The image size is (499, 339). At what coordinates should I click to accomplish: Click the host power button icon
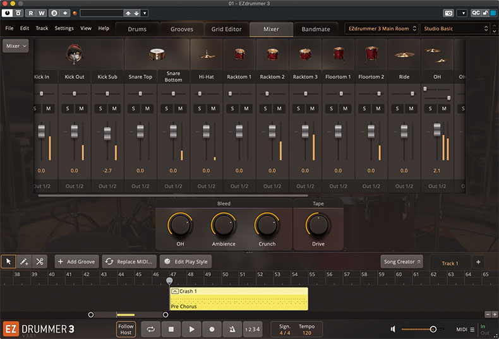[x=7, y=13]
